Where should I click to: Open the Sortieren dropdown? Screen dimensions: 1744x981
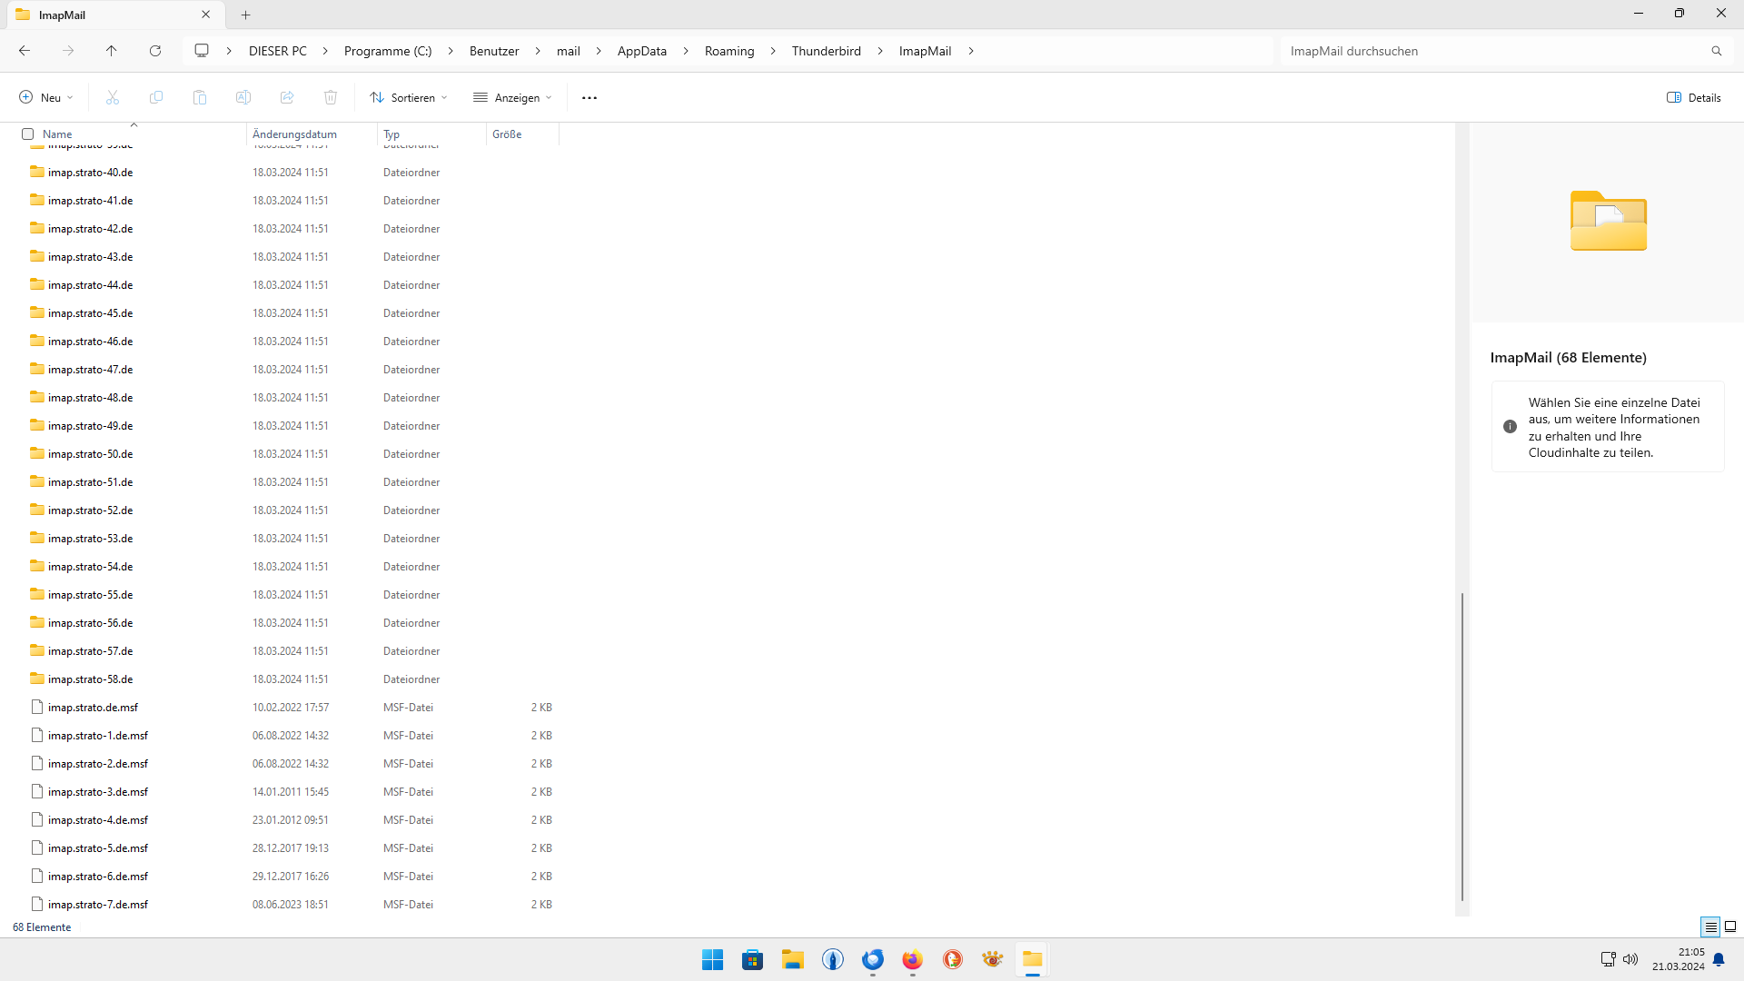409,97
